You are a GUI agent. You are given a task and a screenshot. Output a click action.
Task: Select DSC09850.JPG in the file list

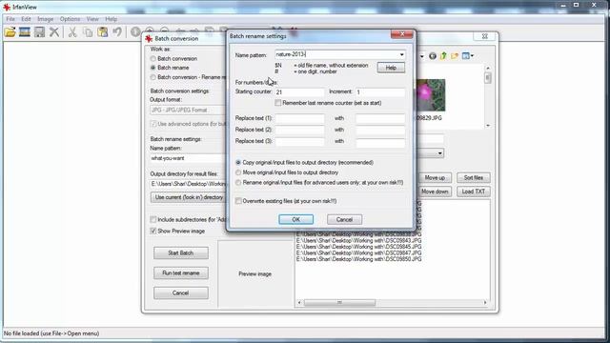(358, 259)
